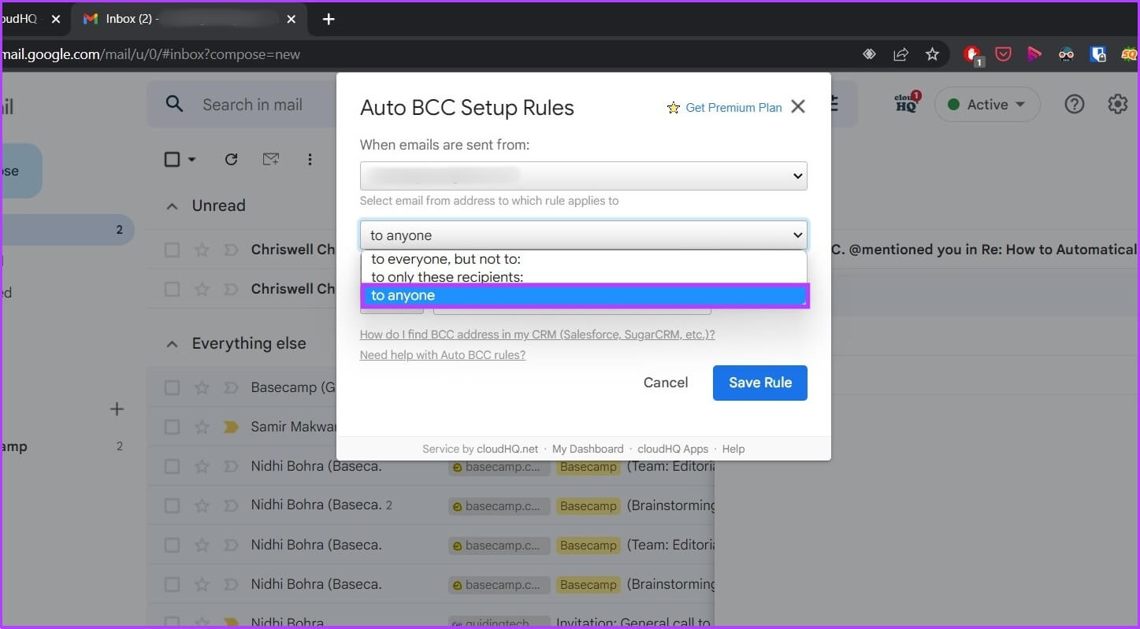This screenshot has width=1140, height=629.
Task: Click the Save Rule button
Action: [760, 383]
